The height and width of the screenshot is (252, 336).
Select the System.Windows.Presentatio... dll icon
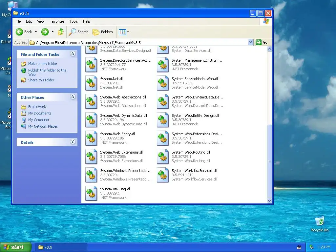coord(91,175)
